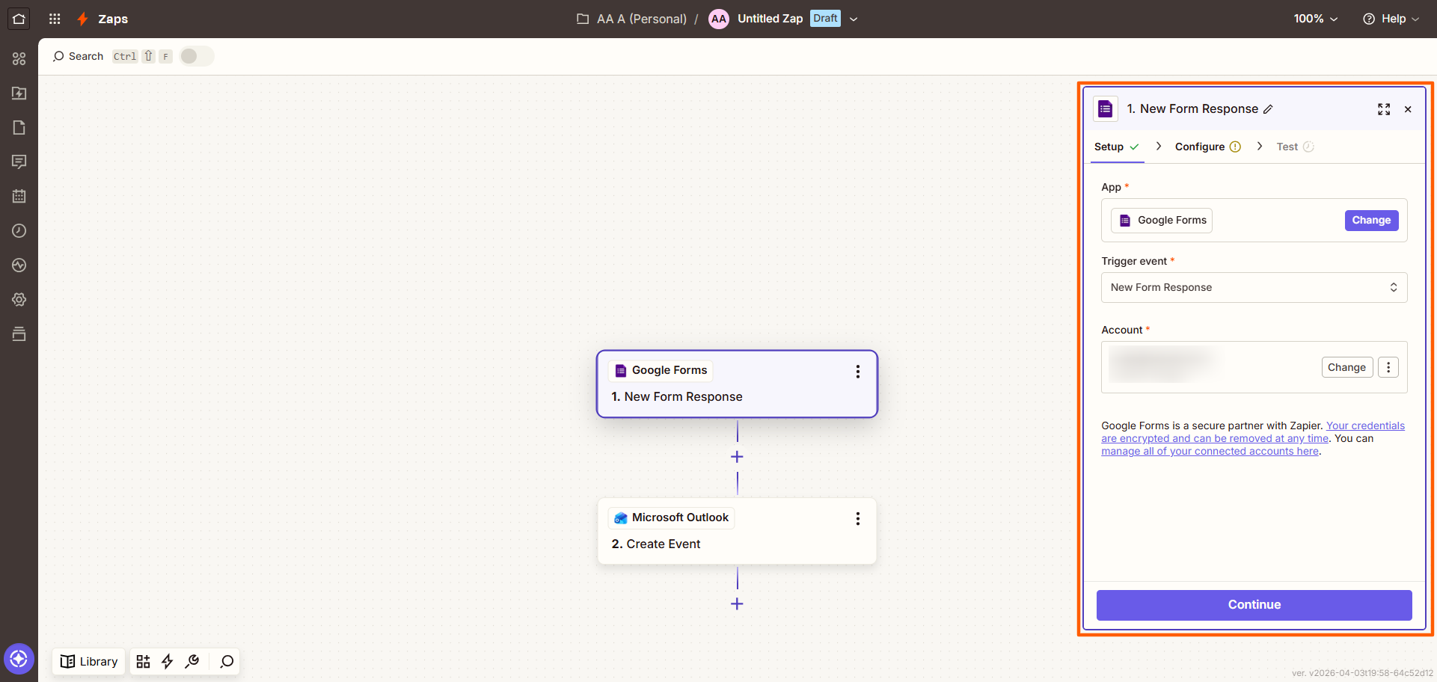This screenshot has width=1437, height=682.
Task: Open 'manage all of your connected accounts here' link
Action: click(x=1210, y=451)
